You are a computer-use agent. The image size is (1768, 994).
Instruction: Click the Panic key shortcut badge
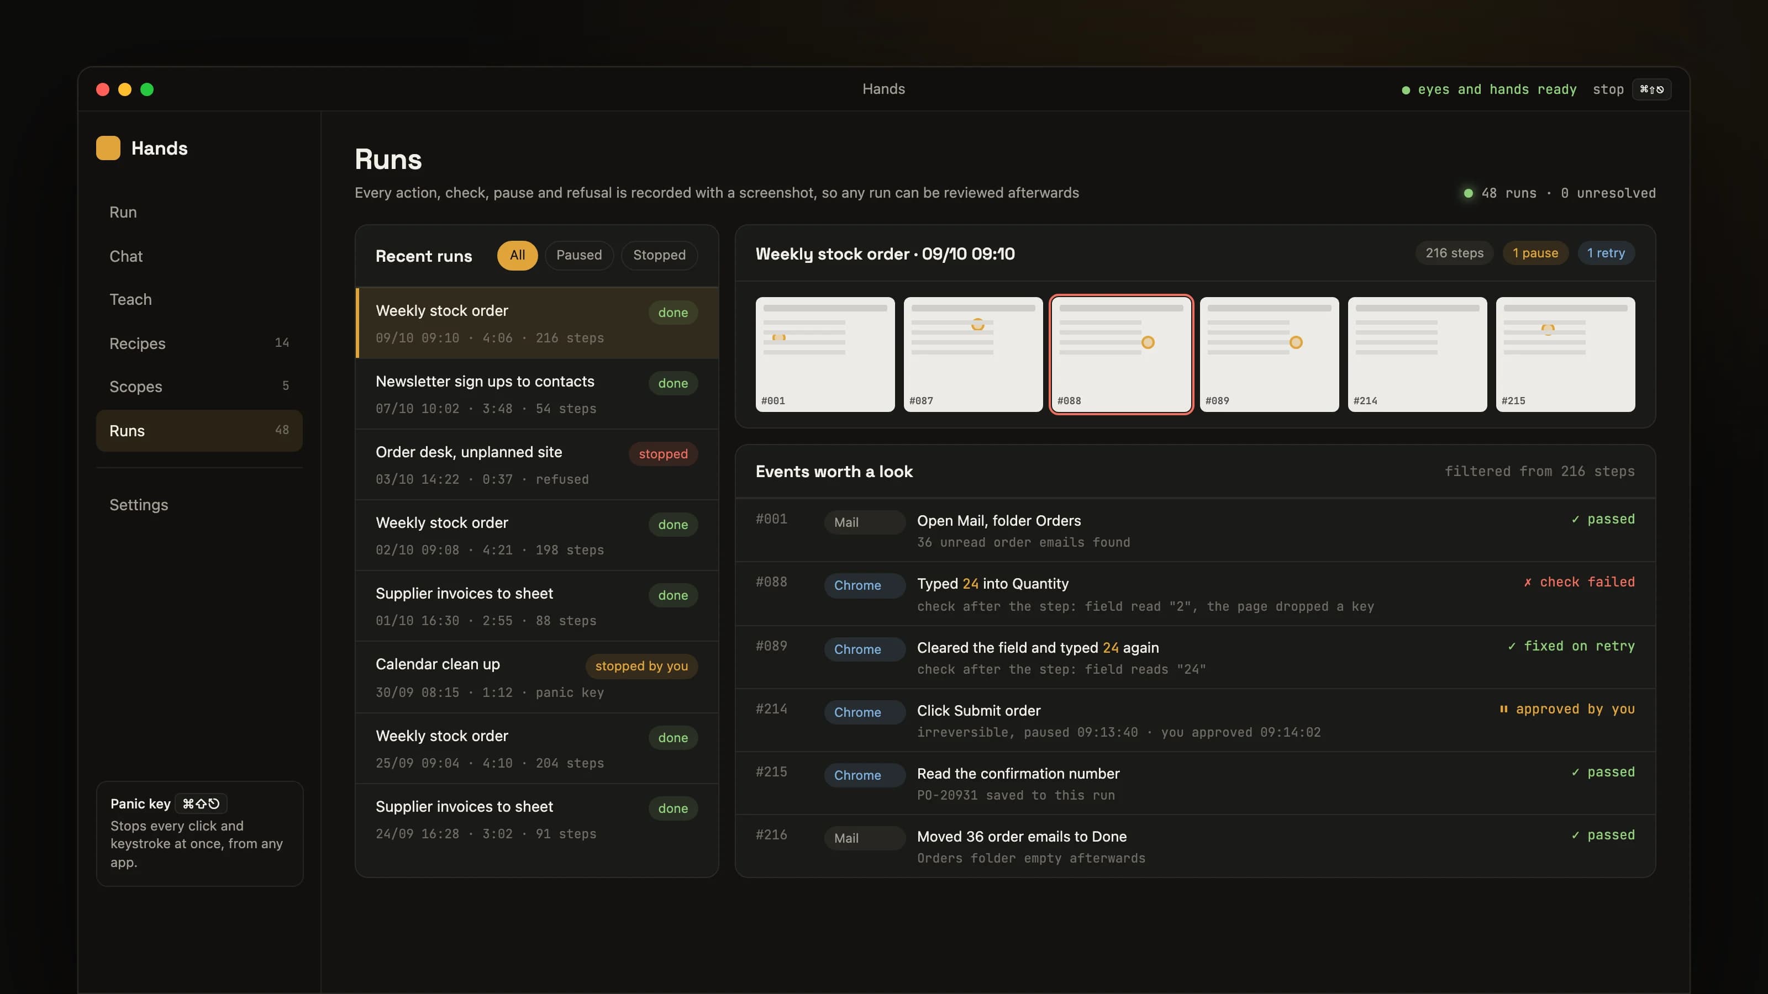(201, 803)
